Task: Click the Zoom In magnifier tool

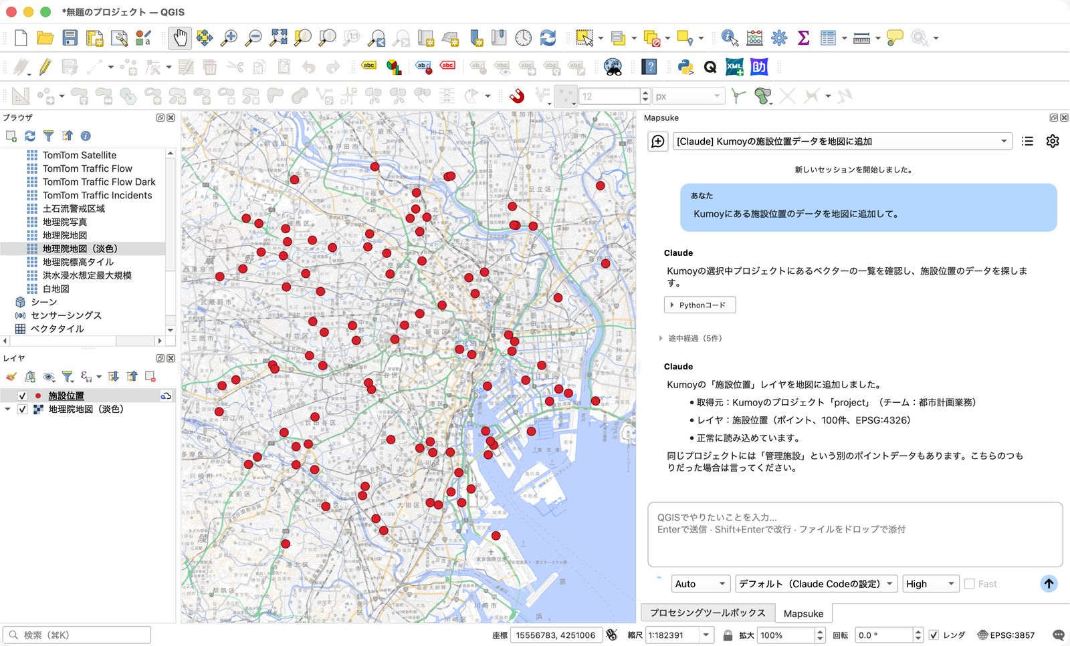Action: click(229, 38)
